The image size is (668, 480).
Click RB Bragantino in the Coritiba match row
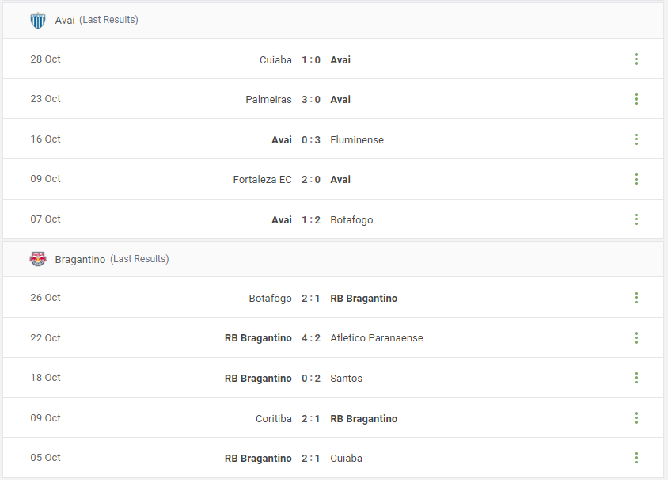(364, 419)
